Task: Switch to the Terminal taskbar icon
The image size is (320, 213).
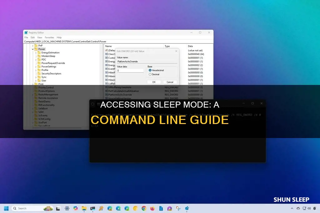Action: click(92, 208)
